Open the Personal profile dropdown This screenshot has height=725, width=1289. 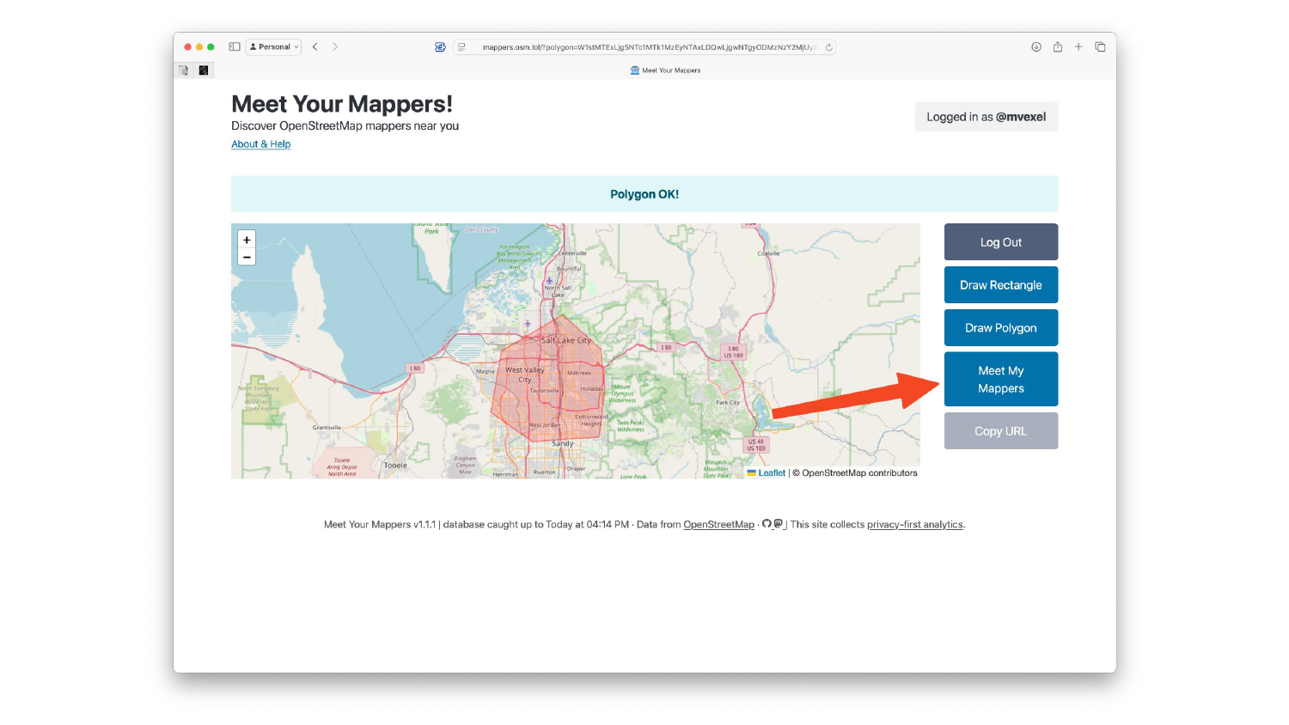point(274,47)
